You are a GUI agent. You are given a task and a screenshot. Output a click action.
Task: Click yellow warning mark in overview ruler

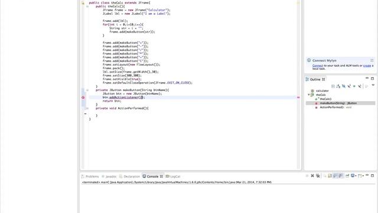click(298, 3)
